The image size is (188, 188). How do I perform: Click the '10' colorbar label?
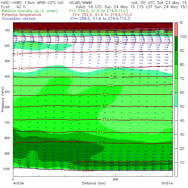(182, 162)
